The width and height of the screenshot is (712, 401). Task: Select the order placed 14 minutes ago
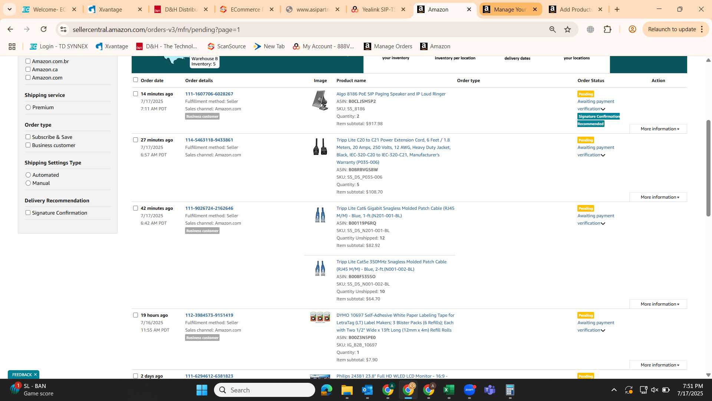[x=135, y=94]
